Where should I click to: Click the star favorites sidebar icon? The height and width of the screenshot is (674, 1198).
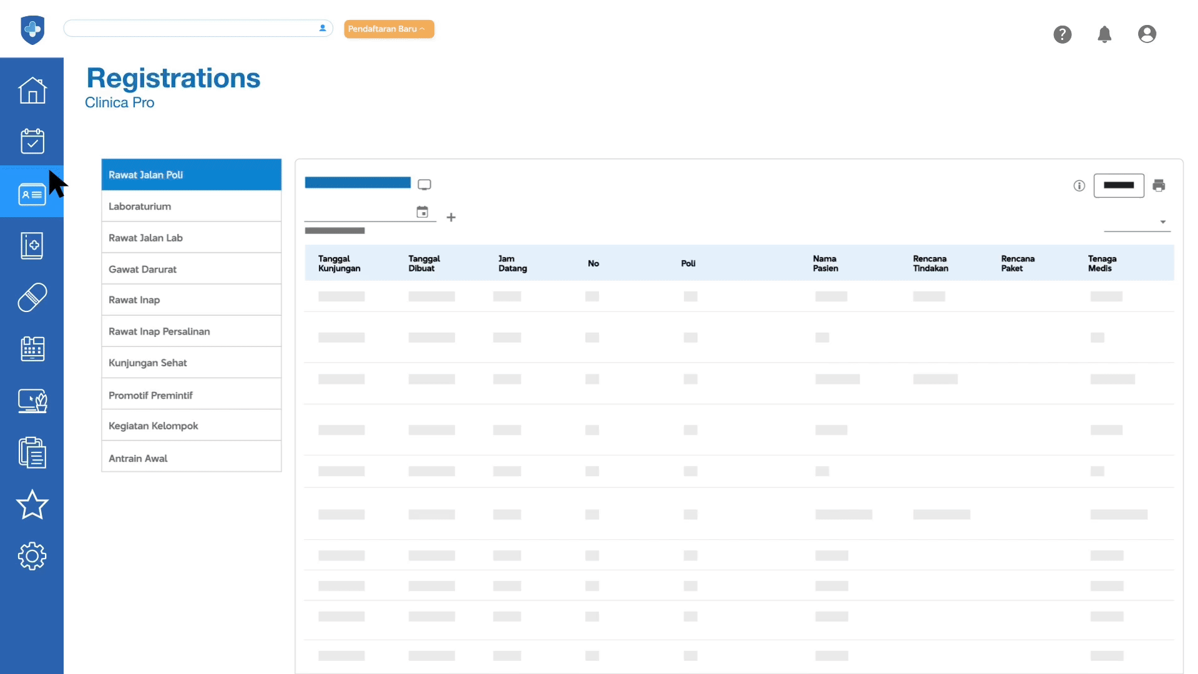click(x=32, y=504)
